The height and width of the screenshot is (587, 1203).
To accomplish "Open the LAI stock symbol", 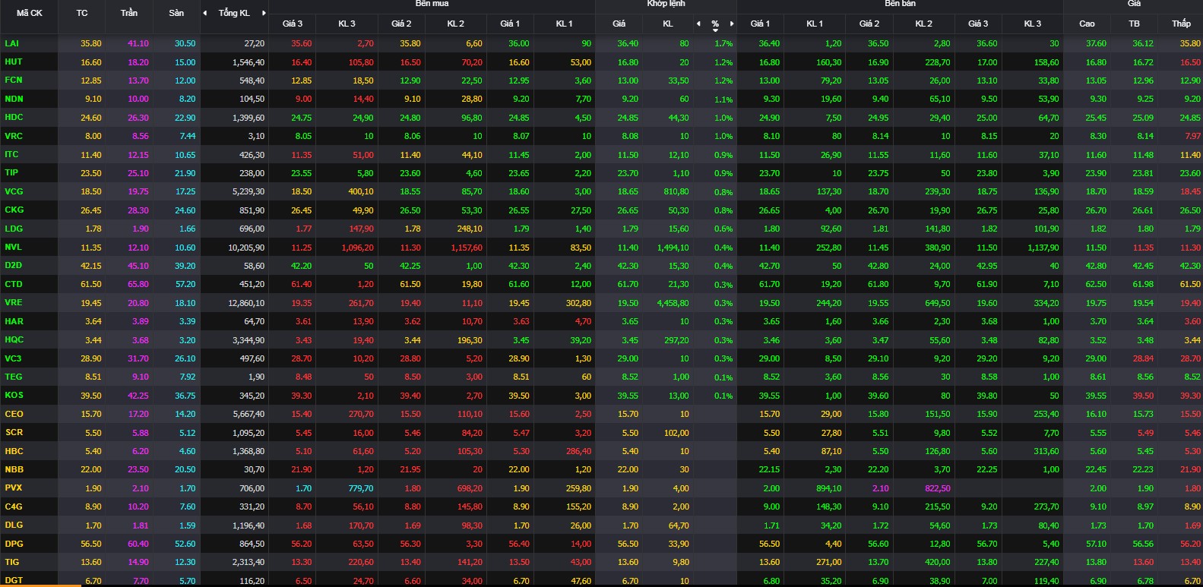I will coord(11,43).
